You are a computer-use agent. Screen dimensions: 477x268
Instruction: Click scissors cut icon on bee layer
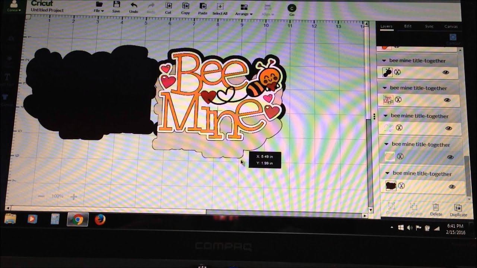397,72
